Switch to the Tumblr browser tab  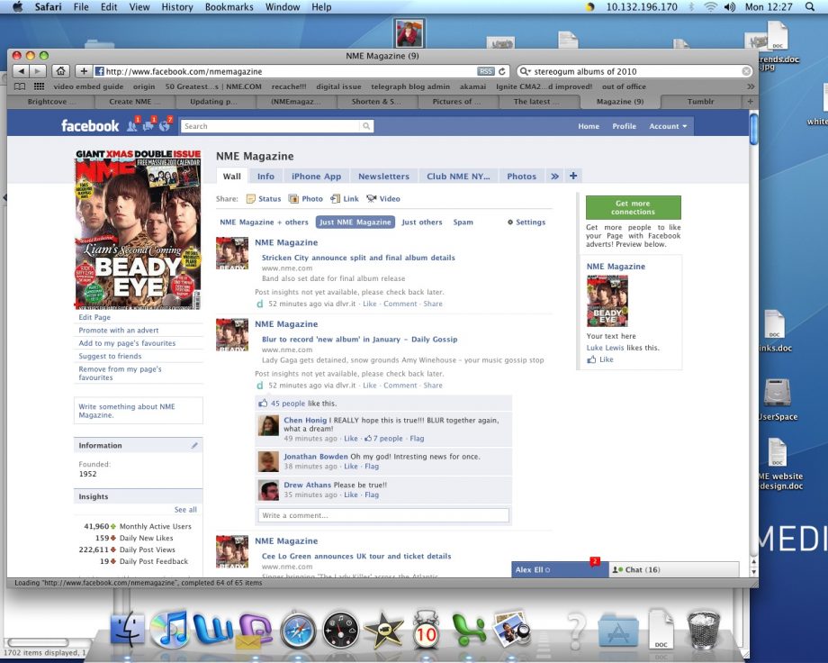point(700,101)
